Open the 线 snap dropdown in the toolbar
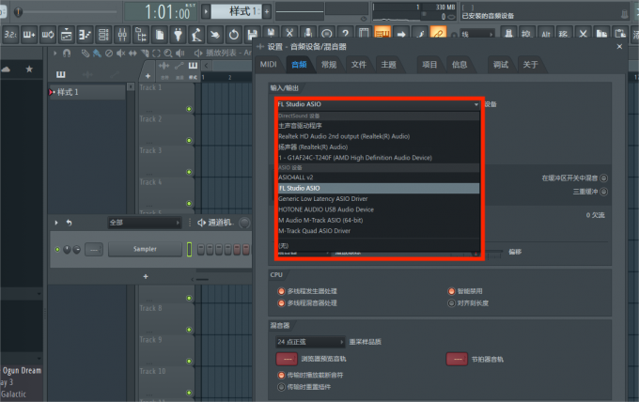Viewport: 639px width, 402px height. [477, 35]
